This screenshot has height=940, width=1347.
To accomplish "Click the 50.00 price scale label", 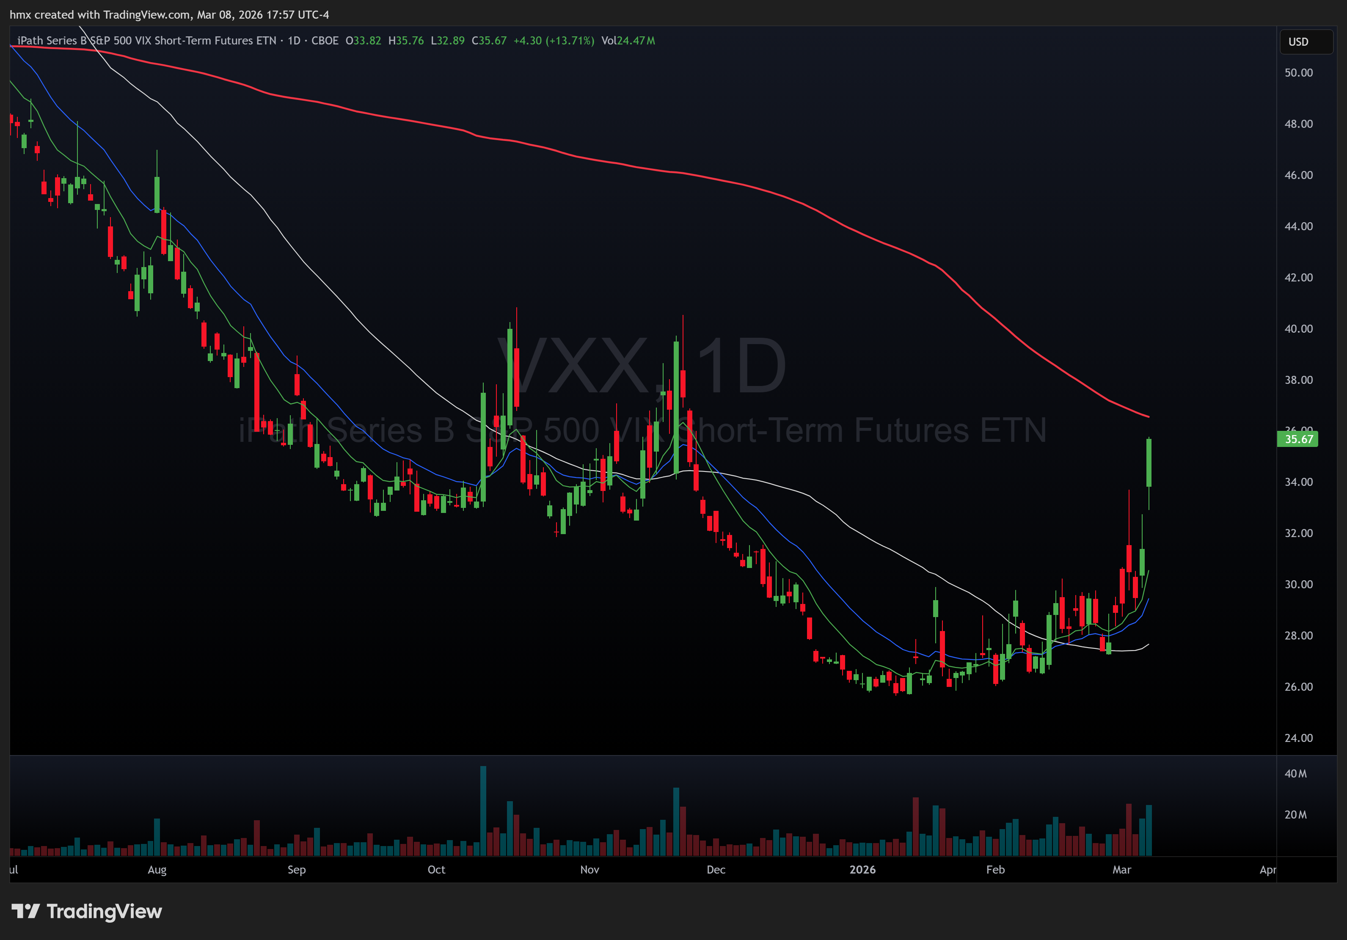I will (x=1298, y=73).
